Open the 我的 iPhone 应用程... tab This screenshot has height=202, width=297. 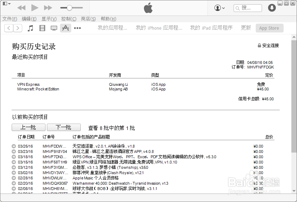click(x=159, y=28)
